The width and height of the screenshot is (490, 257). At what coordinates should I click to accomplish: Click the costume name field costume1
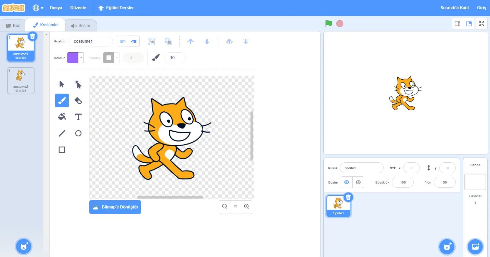[91, 41]
